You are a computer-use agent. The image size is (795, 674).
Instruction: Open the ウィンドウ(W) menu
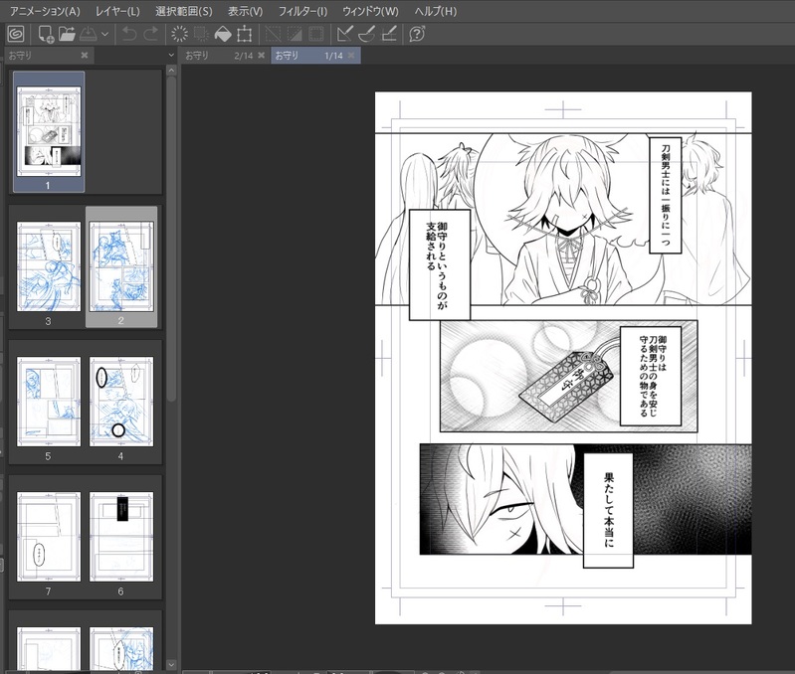(370, 11)
